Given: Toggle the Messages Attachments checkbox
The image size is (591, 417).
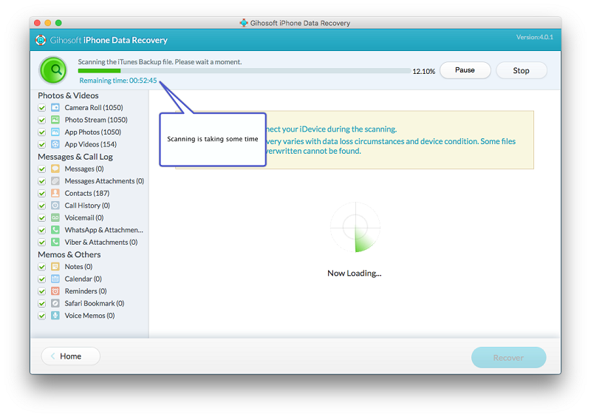Looking at the screenshot, I should [x=42, y=181].
